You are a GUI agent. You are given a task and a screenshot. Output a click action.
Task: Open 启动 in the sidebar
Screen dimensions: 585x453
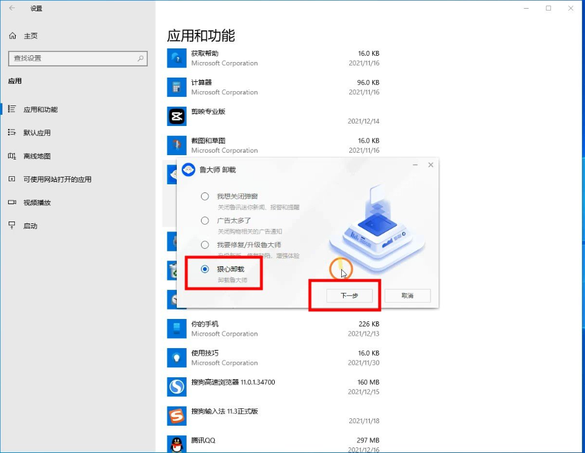pos(30,226)
